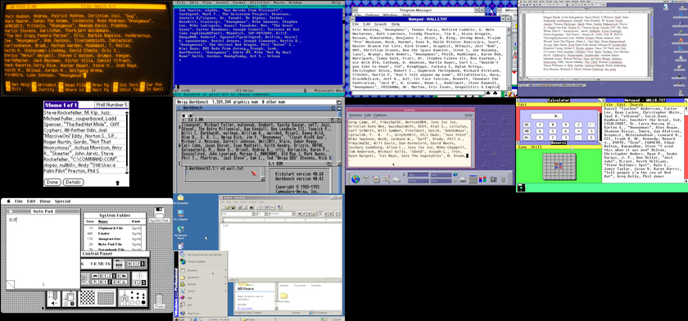Switch to workspace One on the CDE front panel
The height and width of the screenshot is (321, 688).
[419, 175]
